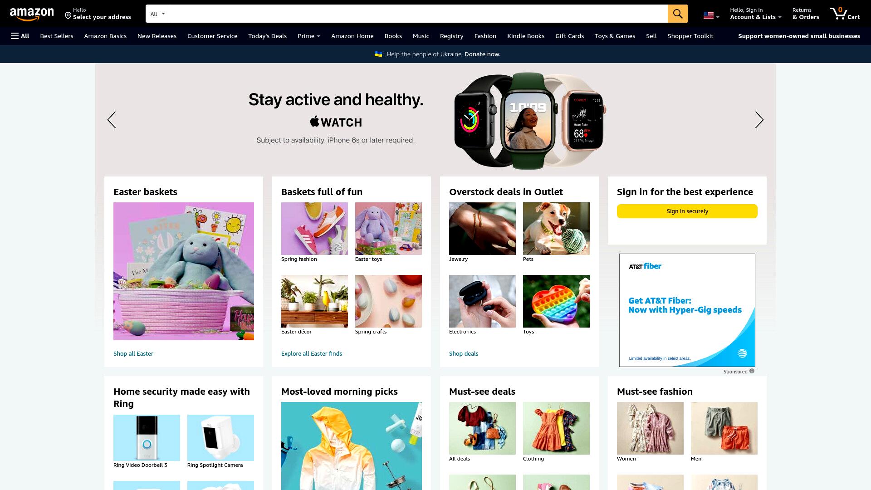Click the Amazon logo
The image size is (871, 490).
(32, 15)
